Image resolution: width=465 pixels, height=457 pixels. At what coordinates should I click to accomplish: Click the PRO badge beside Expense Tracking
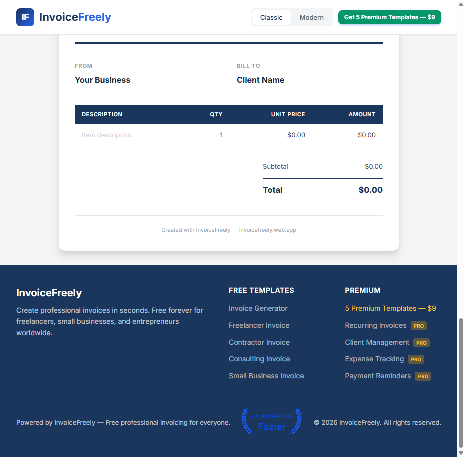point(416,359)
